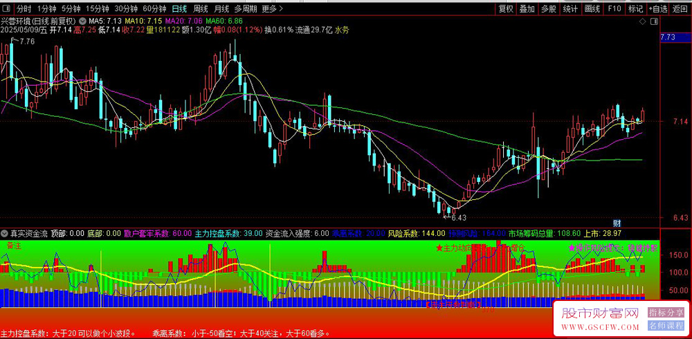The image size is (692, 339).
Task: Click the 市场筹码总量: 108.60 value
Action: tap(545, 233)
